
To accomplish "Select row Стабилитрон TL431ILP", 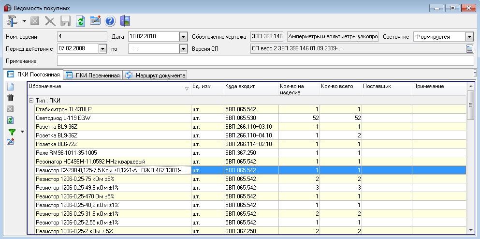I will click(250, 109).
